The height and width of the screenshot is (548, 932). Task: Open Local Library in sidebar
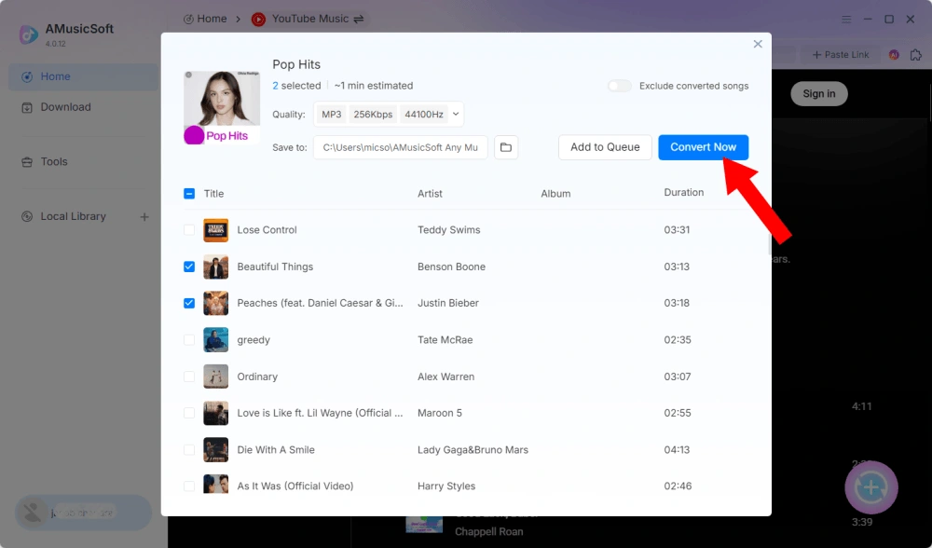(x=73, y=216)
